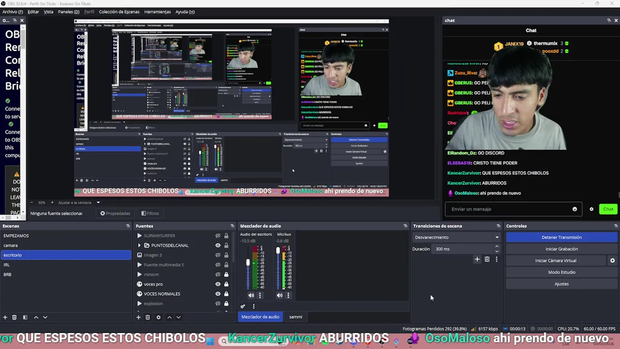Send message with green Chat button
This screenshot has width=620, height=349.
pos(608,209)
